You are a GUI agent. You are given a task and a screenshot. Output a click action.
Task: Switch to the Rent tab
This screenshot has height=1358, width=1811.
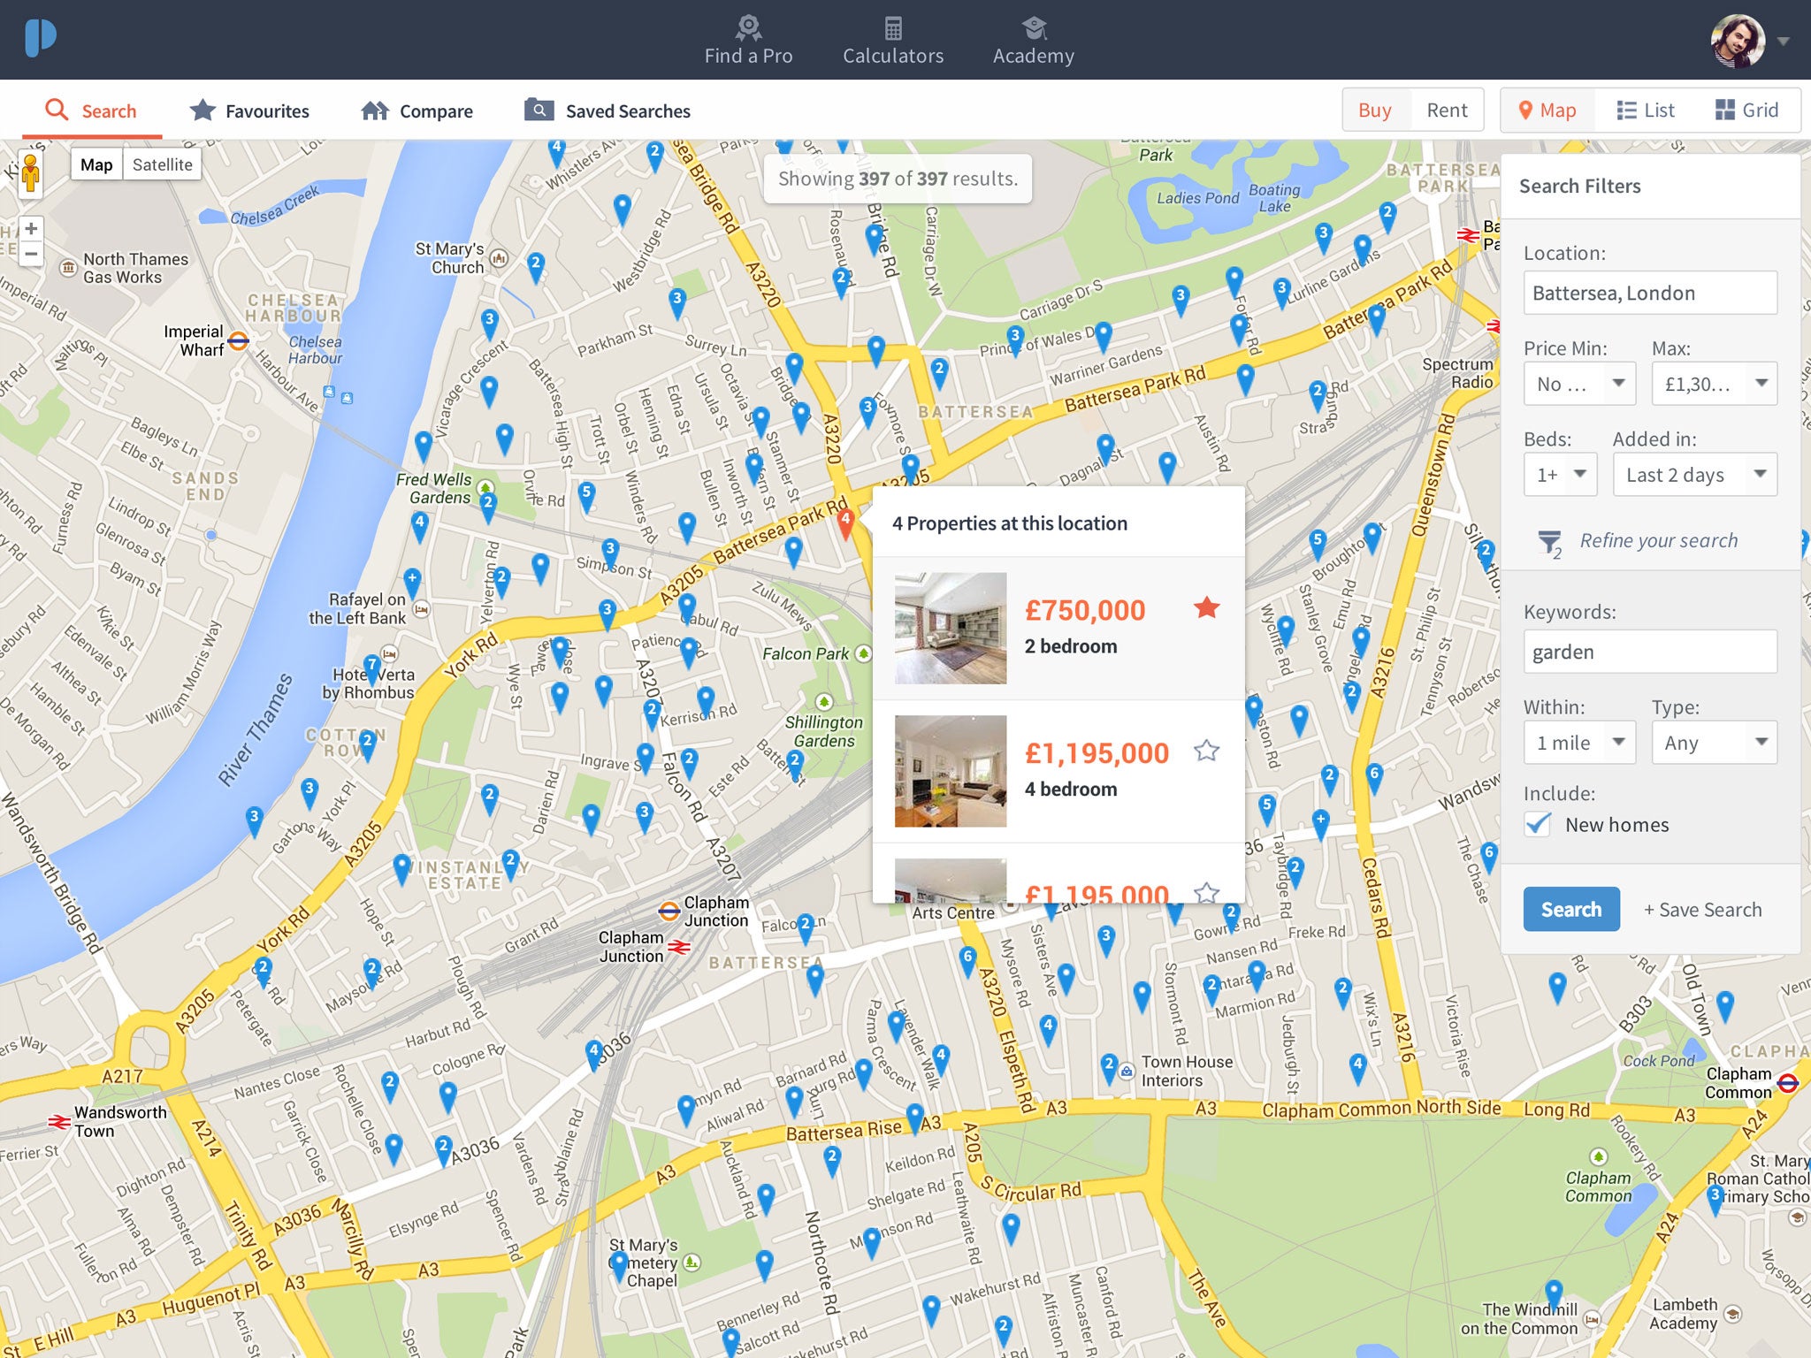pos(1446,110)
